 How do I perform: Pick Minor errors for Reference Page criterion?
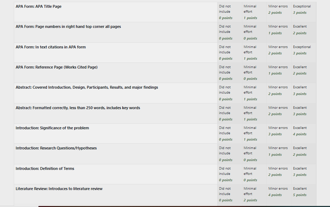click(279, 73)
